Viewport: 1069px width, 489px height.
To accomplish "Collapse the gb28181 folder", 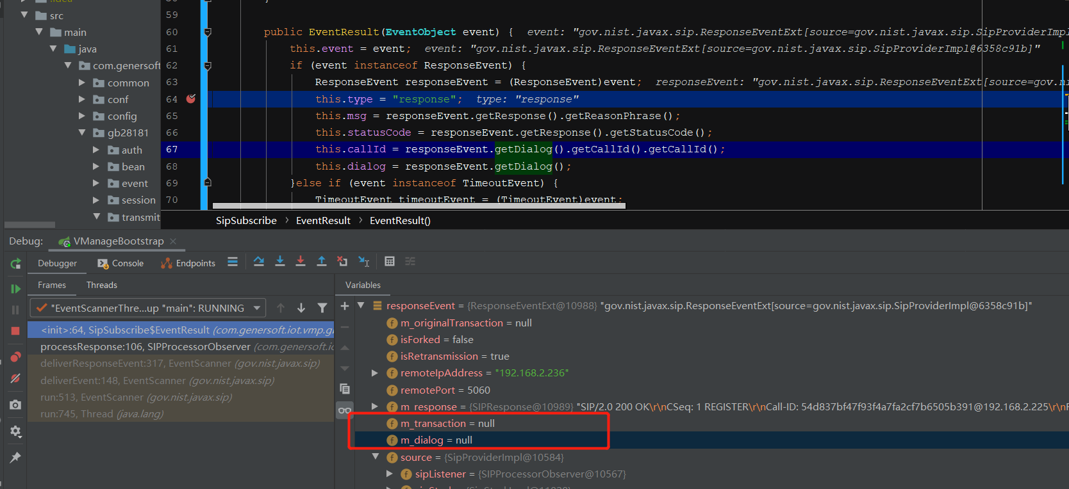I will 82,133.
